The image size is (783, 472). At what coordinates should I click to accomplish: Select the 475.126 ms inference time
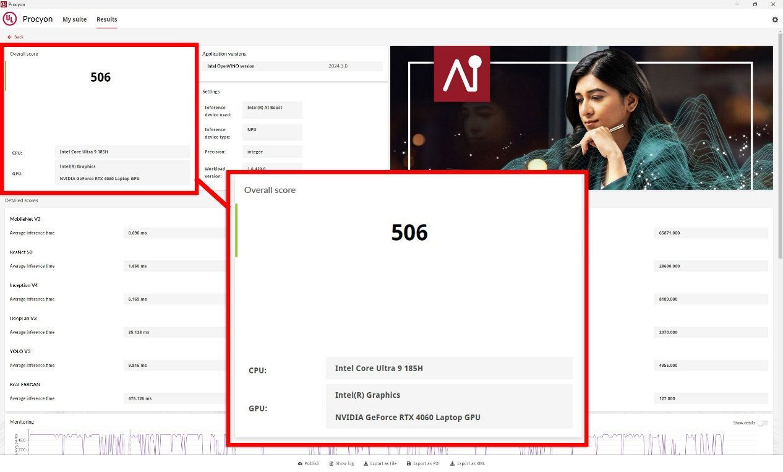(x=140, y=398)
